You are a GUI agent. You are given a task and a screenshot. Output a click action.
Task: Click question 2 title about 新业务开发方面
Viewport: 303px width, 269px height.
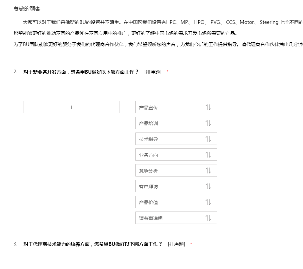pyautogui.click(x=81, y=72)
